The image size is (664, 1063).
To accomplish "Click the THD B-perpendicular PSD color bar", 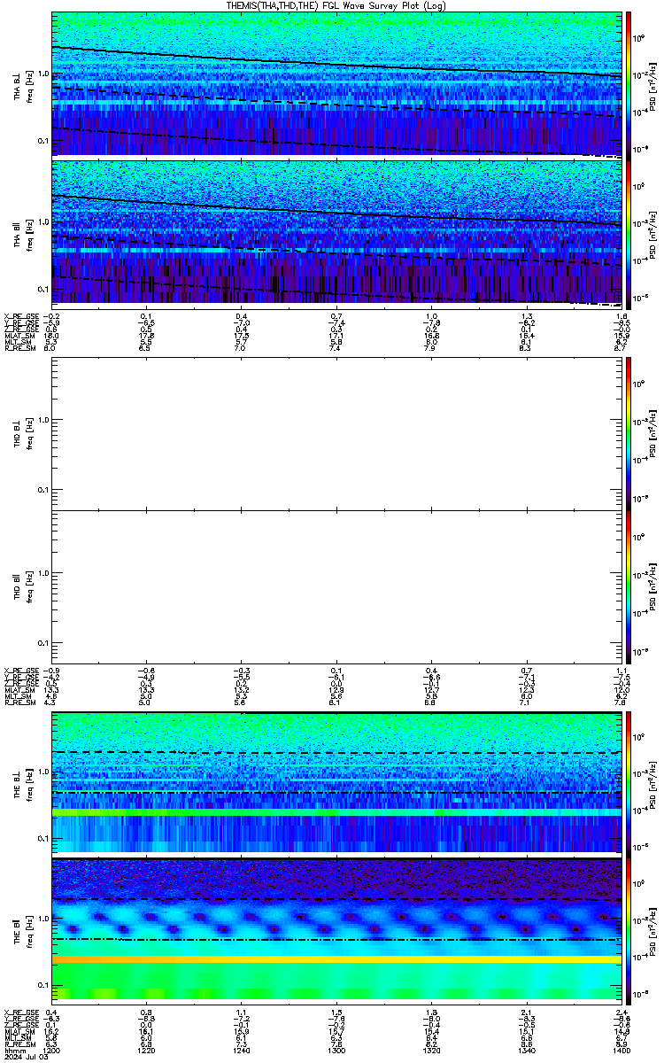I will point(629,433).
